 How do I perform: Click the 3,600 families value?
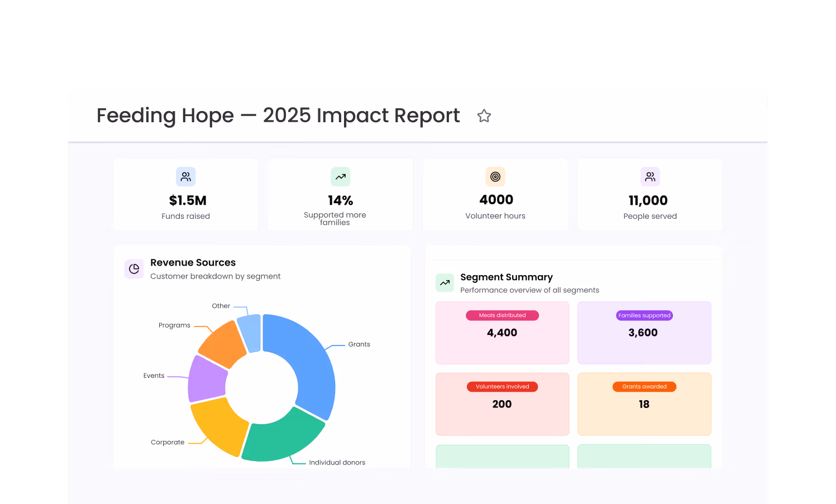click(643, 333)
